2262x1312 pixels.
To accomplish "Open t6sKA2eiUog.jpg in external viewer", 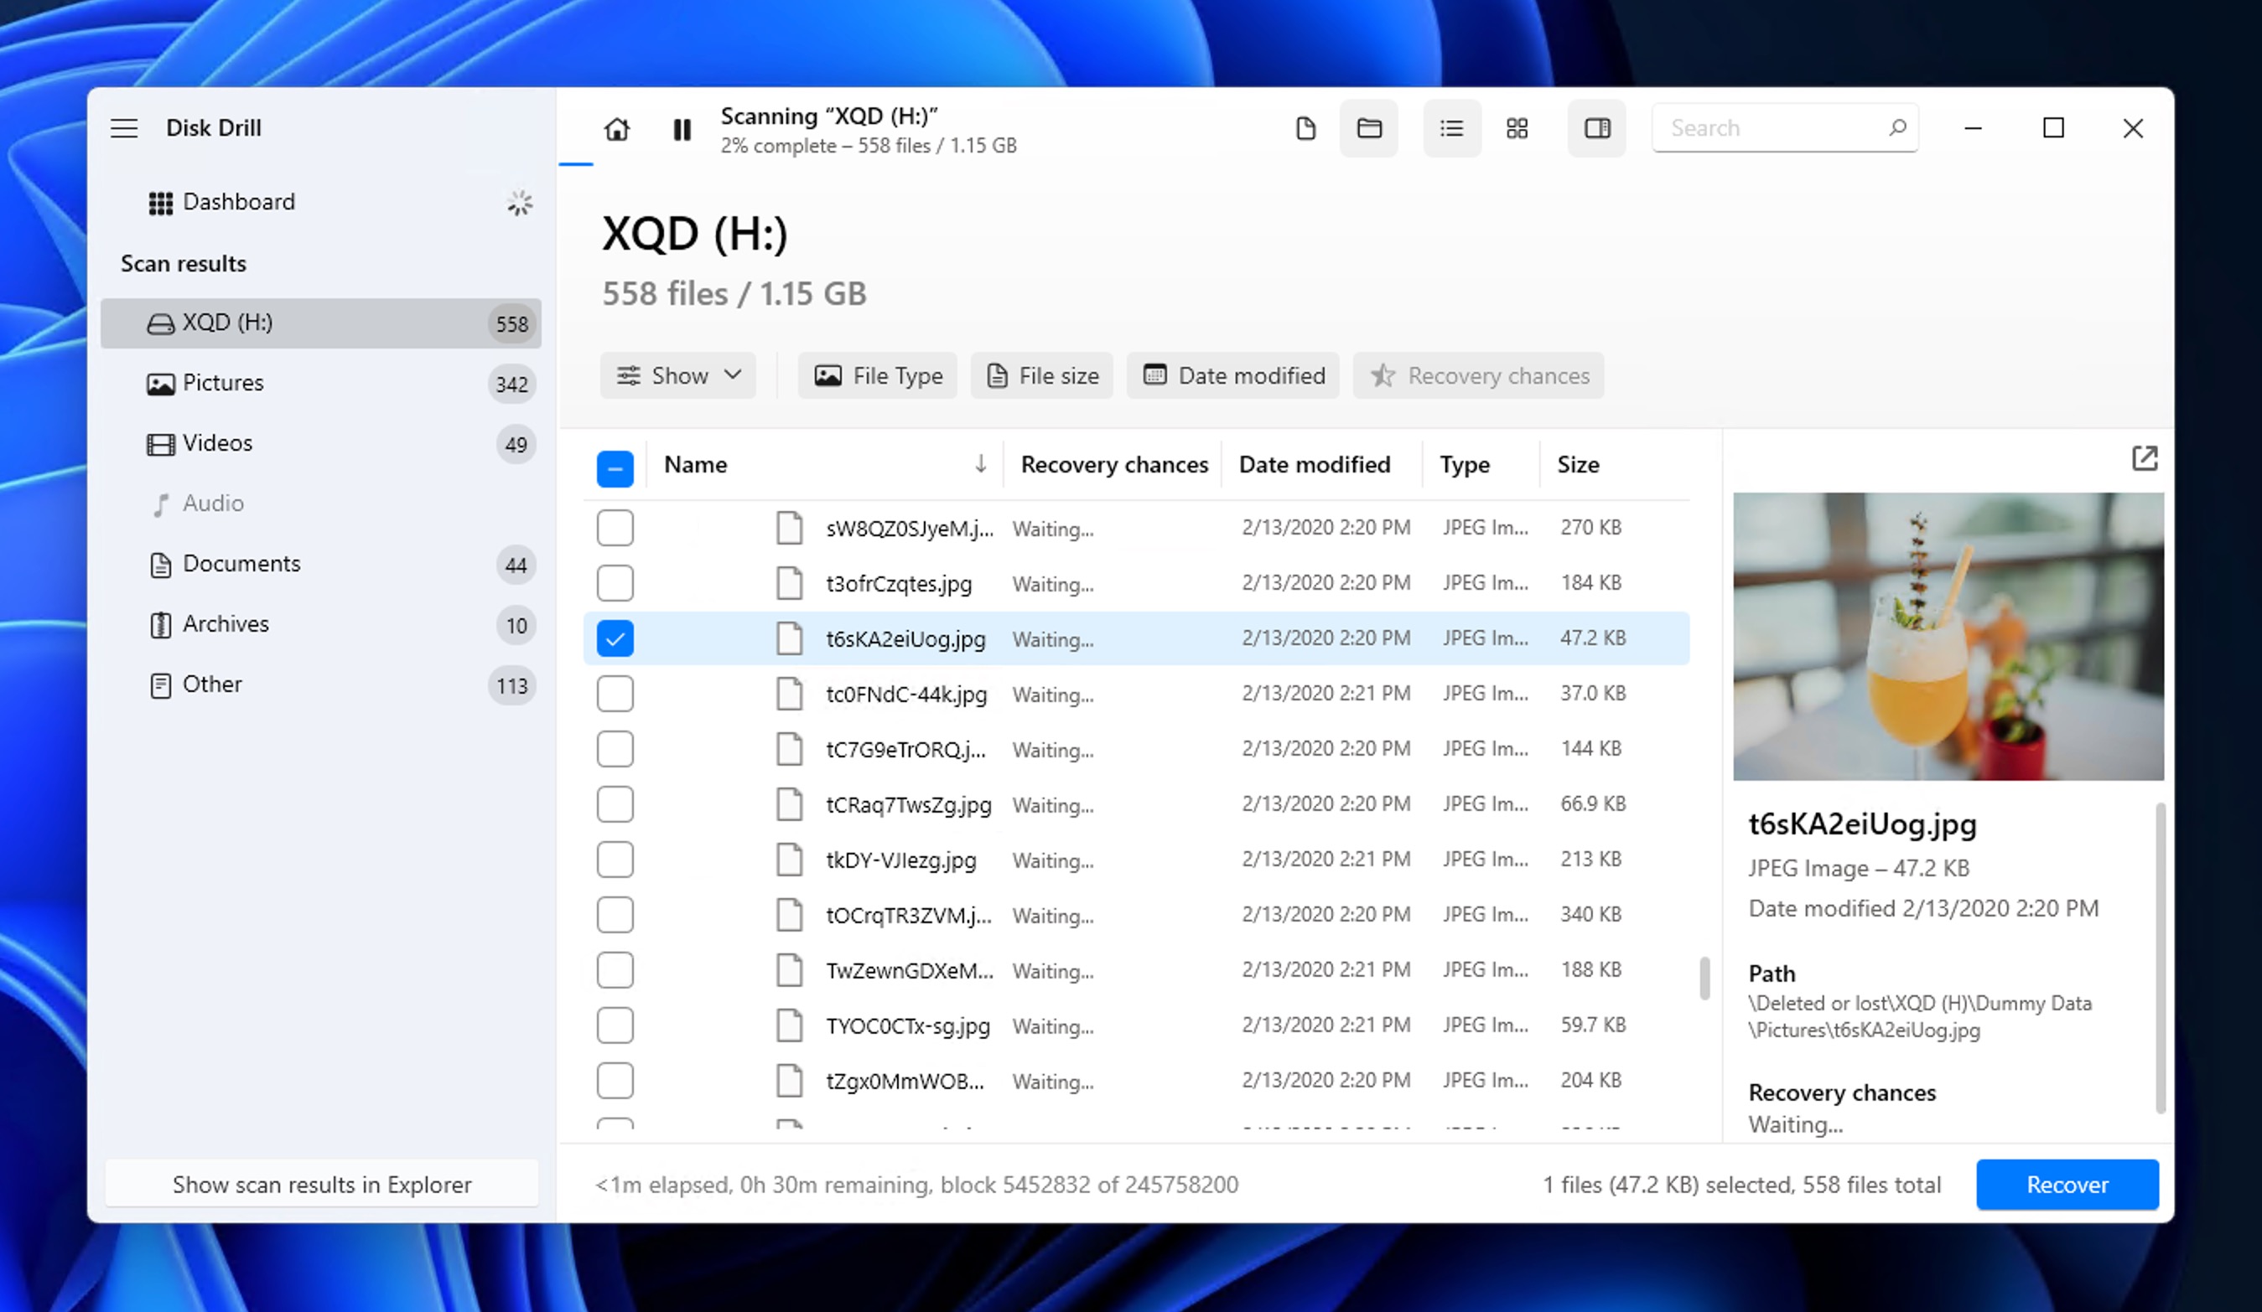I will pyautogui.click(x=2145, y=458).
